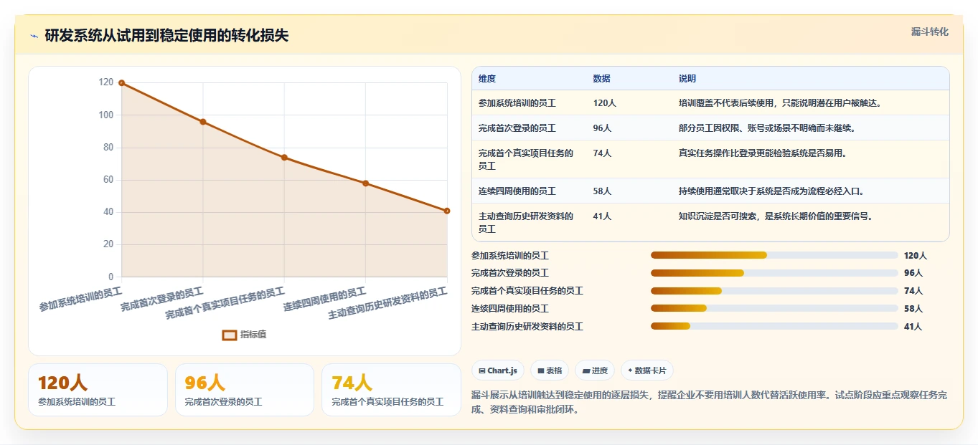
Task: Click the note 部分员工因权限、账号或场景不明确而未继续
Action: [767, 128]
